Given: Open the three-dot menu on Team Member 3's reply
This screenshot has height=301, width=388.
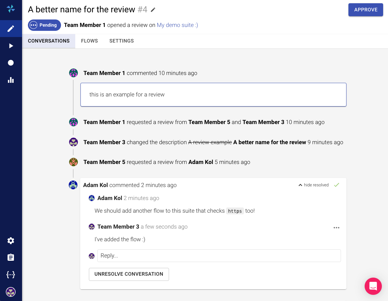Looking at the screenshot, I should pos(336,228).
